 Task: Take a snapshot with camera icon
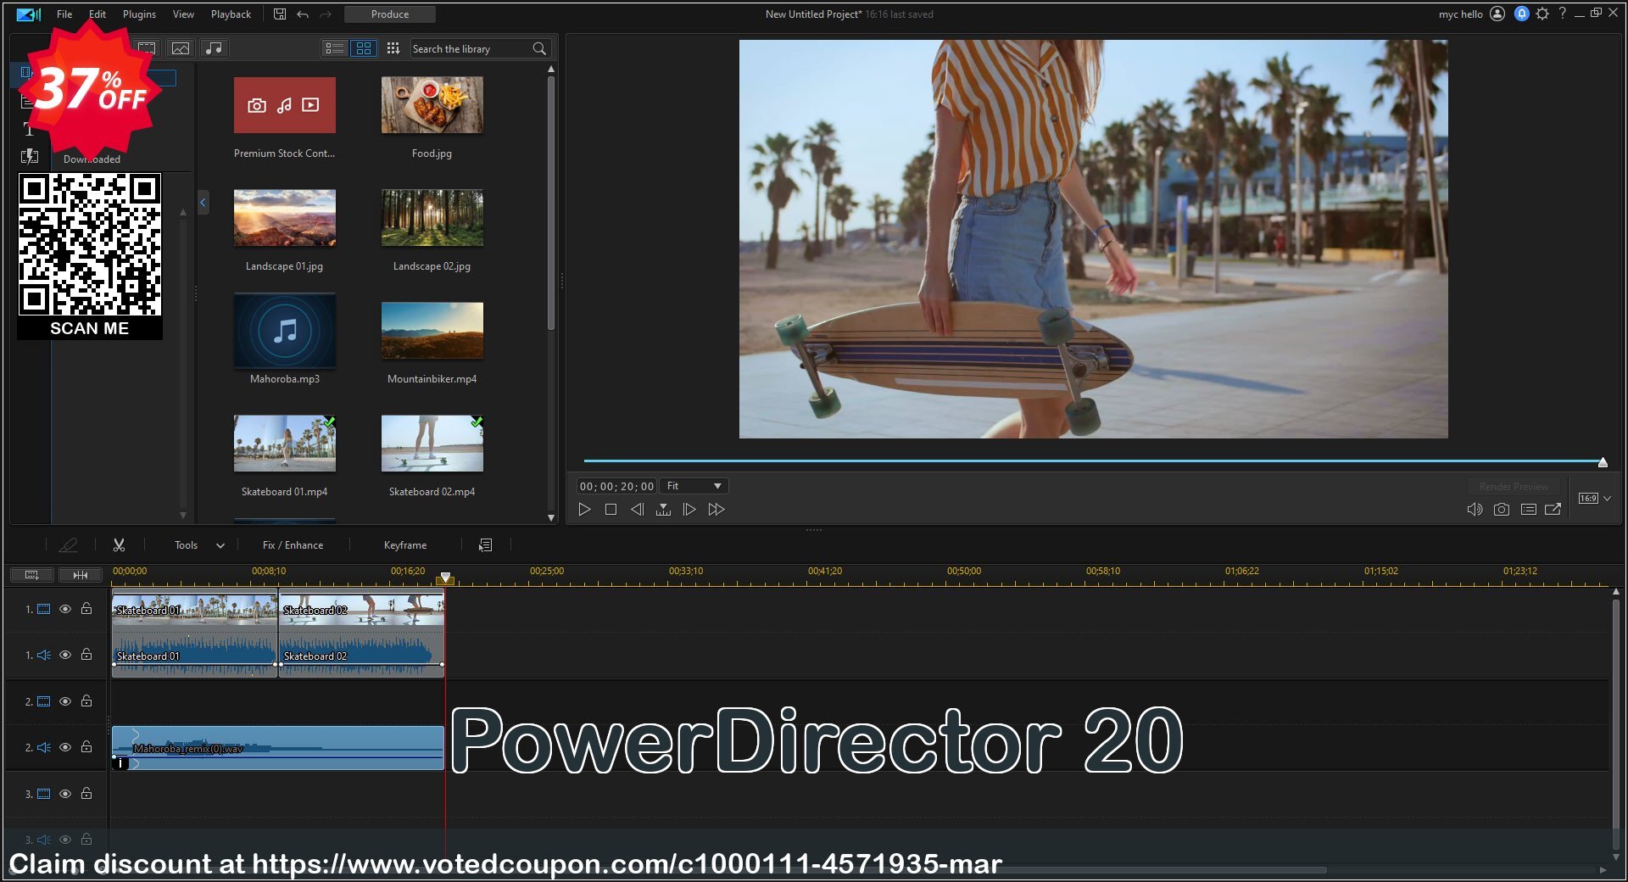click(1502, 510)
